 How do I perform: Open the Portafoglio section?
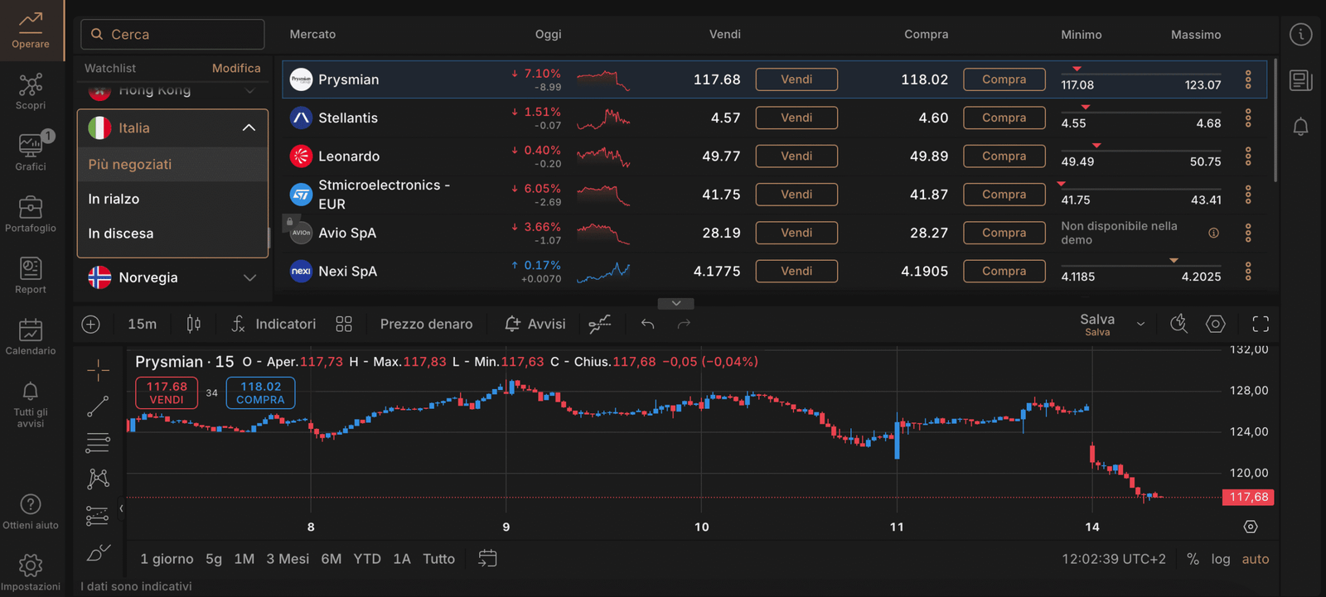pyautogui.click(x=31, y=214)
